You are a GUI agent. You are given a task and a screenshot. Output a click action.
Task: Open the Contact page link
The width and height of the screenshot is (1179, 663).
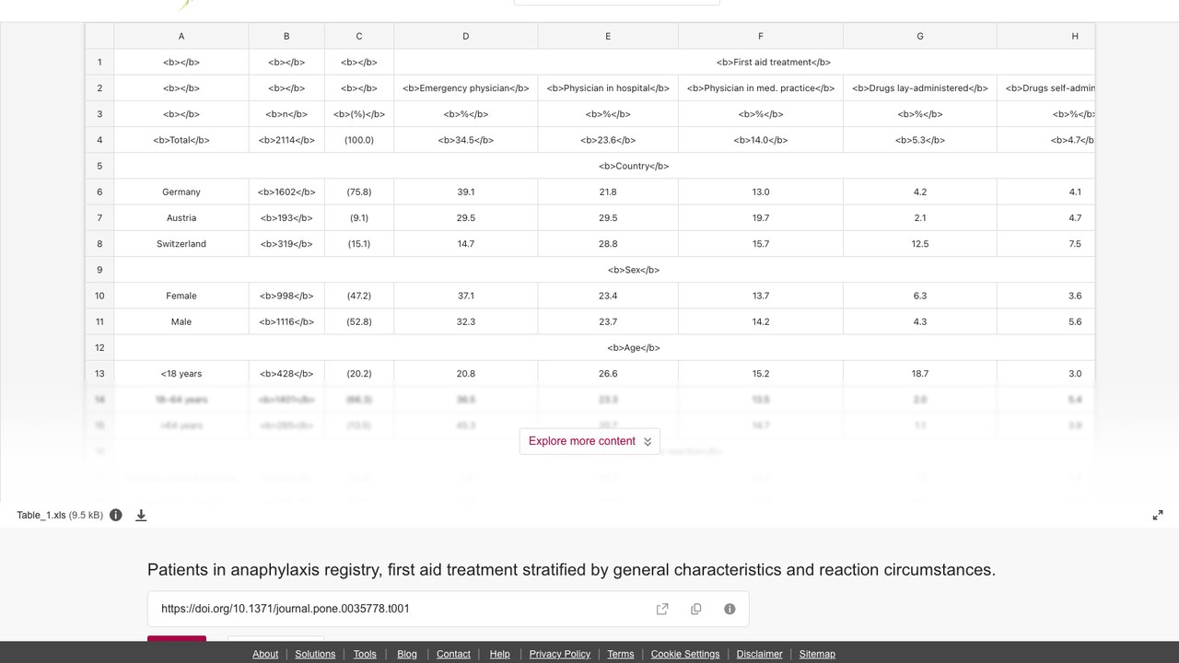[453, 654]
